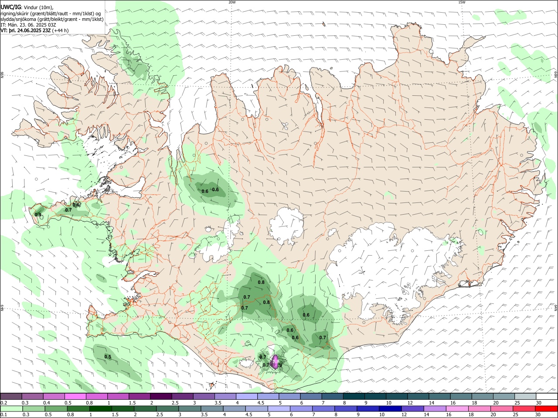The height and width of the screenshot is (418, 558).
Task: Select the light blue 4 swatch in the upper scale
Action: pyautogui.click(x=247, y=397)
